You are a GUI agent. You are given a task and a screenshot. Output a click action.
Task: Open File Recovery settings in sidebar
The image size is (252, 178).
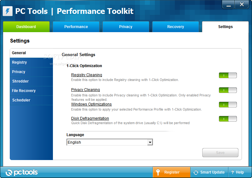[x=31, y=91]
